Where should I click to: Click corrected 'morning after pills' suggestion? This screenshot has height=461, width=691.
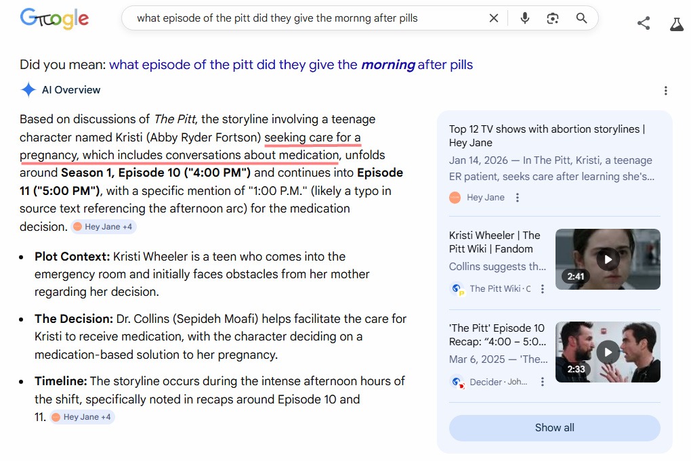(x=291, y=65)
